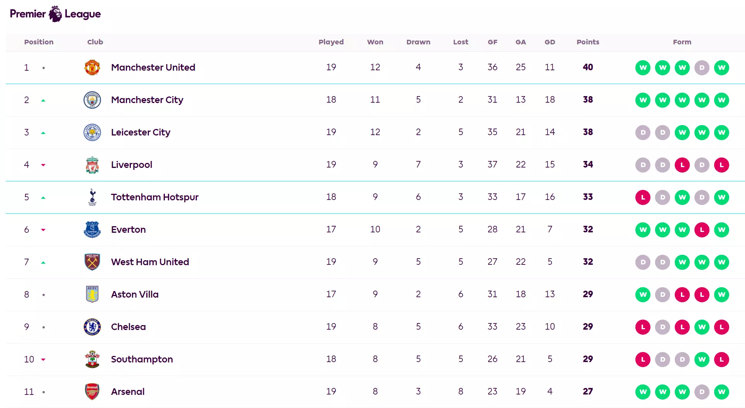Click the Aston Villa club badge
This screenshot has height=408, width=745.
92,295
